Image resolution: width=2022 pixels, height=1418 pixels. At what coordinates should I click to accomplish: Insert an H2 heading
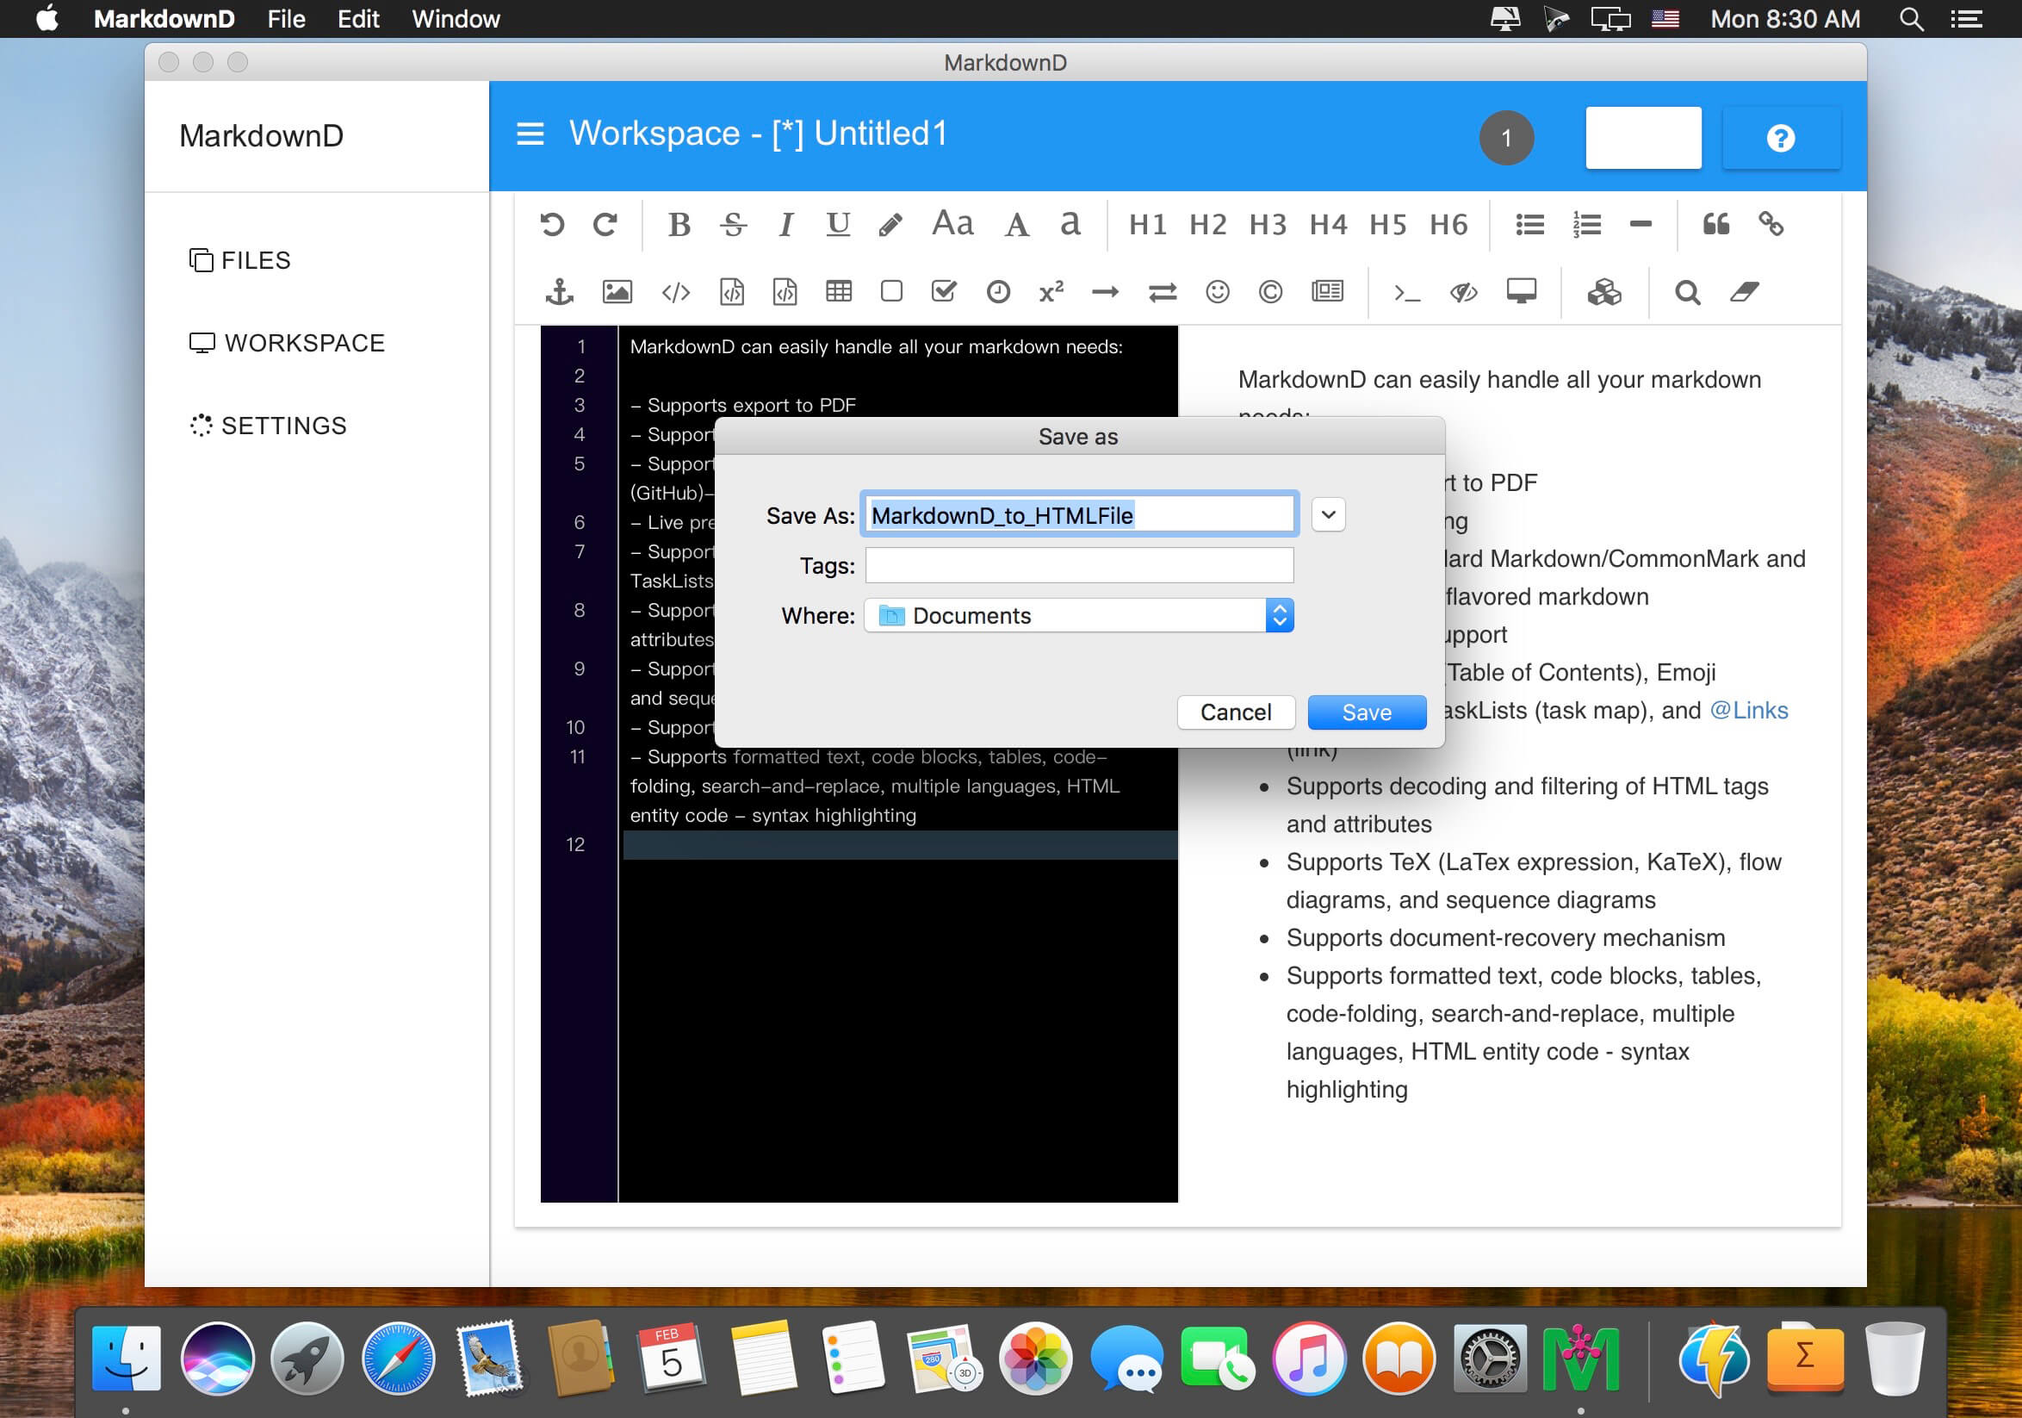[x=1207, y=225]
